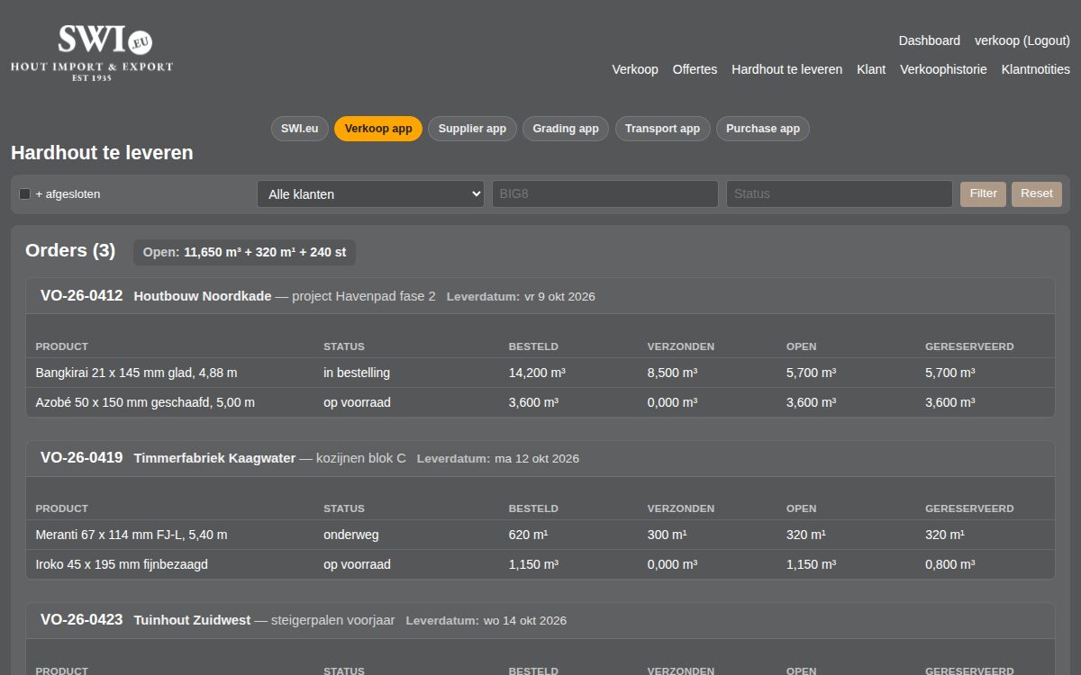Click 'in bestelling' status of Bangkirai
The height and width of the screenshot is (675, 1081).
(357, 373)
